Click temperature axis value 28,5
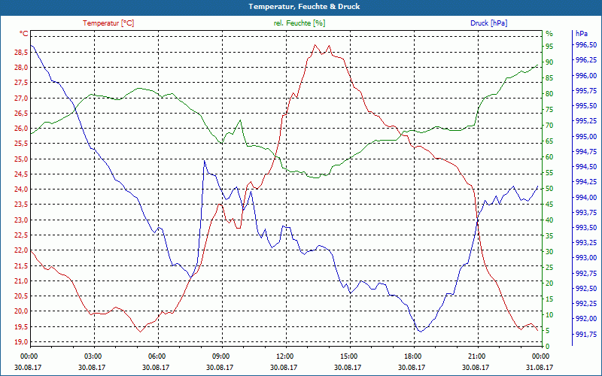Image resolution: width=602 pixels, height=376 pixels. [21, 52]
